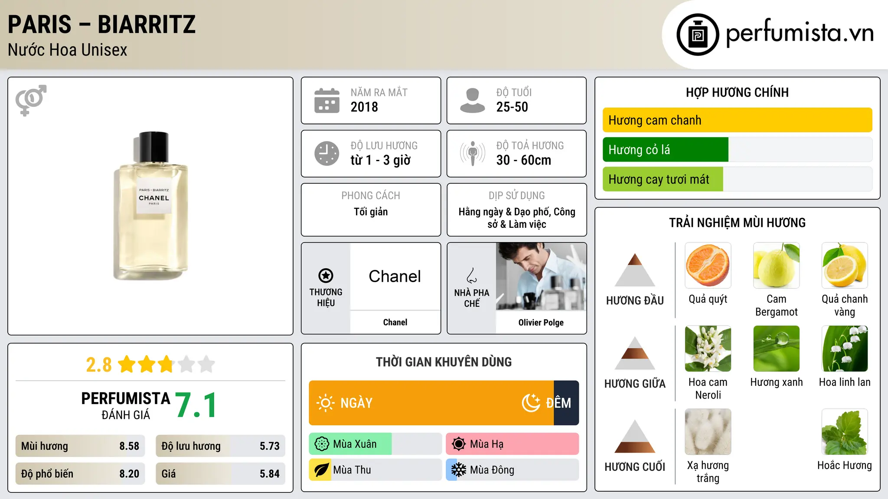This screenshot has height=499, width=888.
Task: Click the Mùa Đông season bar
Action: [513, 470]
